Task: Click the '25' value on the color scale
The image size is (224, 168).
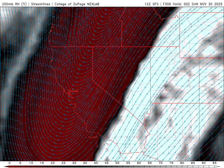Action: [64, 163]
